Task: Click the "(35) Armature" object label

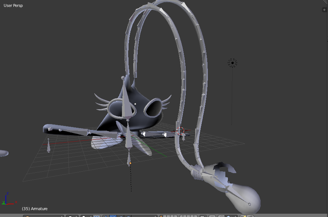Action: coord(35,209)
